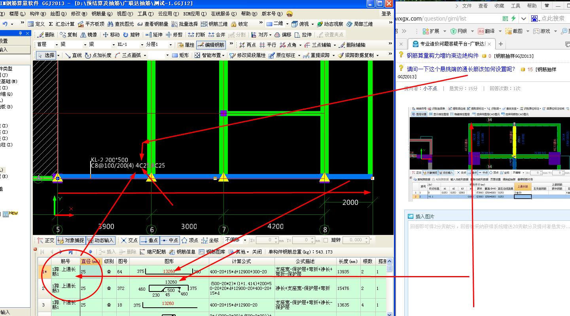Click the 汇总计算 sigma tool
570x316 pixels.
tap(61, 24)
